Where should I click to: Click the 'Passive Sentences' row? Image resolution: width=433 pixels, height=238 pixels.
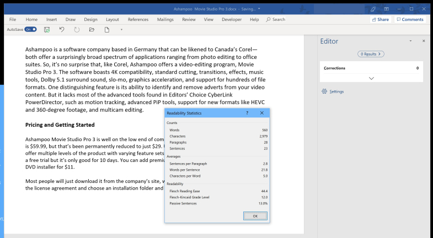coord(217,203)
